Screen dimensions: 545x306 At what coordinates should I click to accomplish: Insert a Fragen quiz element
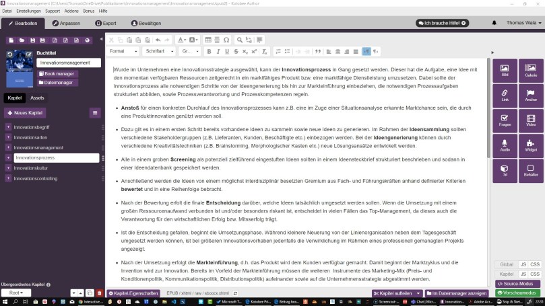505,120
